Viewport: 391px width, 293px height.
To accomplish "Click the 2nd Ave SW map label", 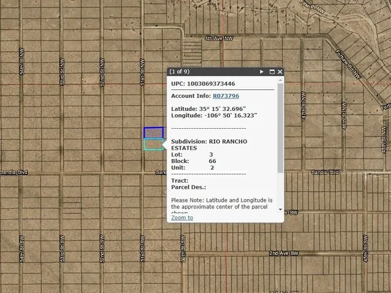I will click(x=284, y=254).
